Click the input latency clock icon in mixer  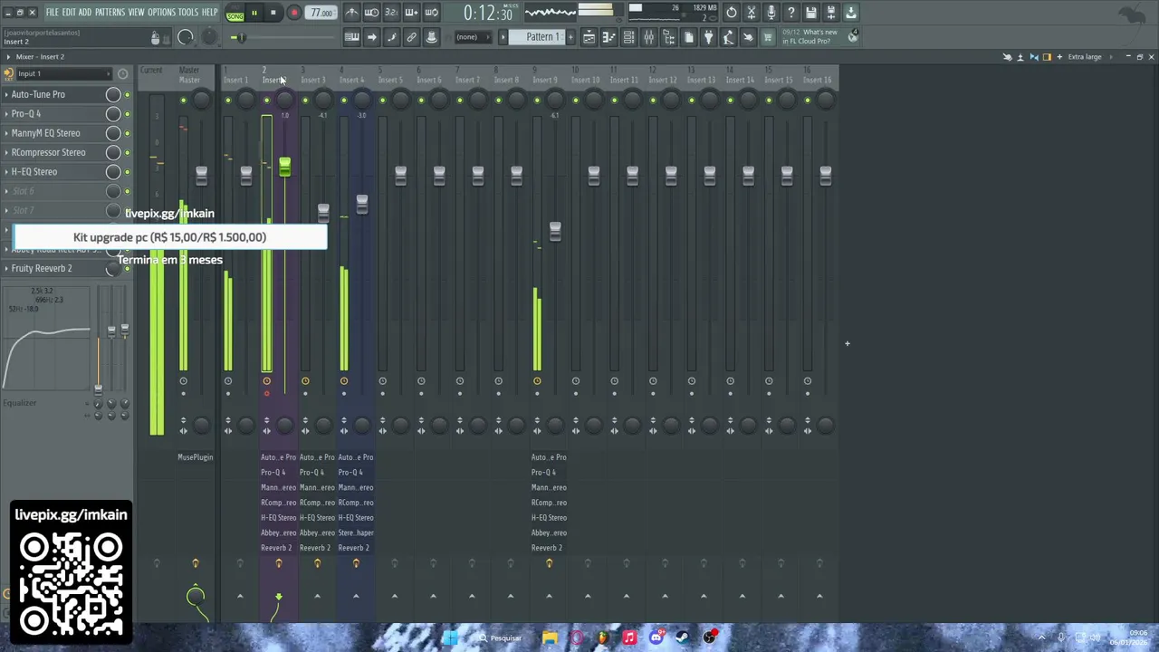pos(122,73)
